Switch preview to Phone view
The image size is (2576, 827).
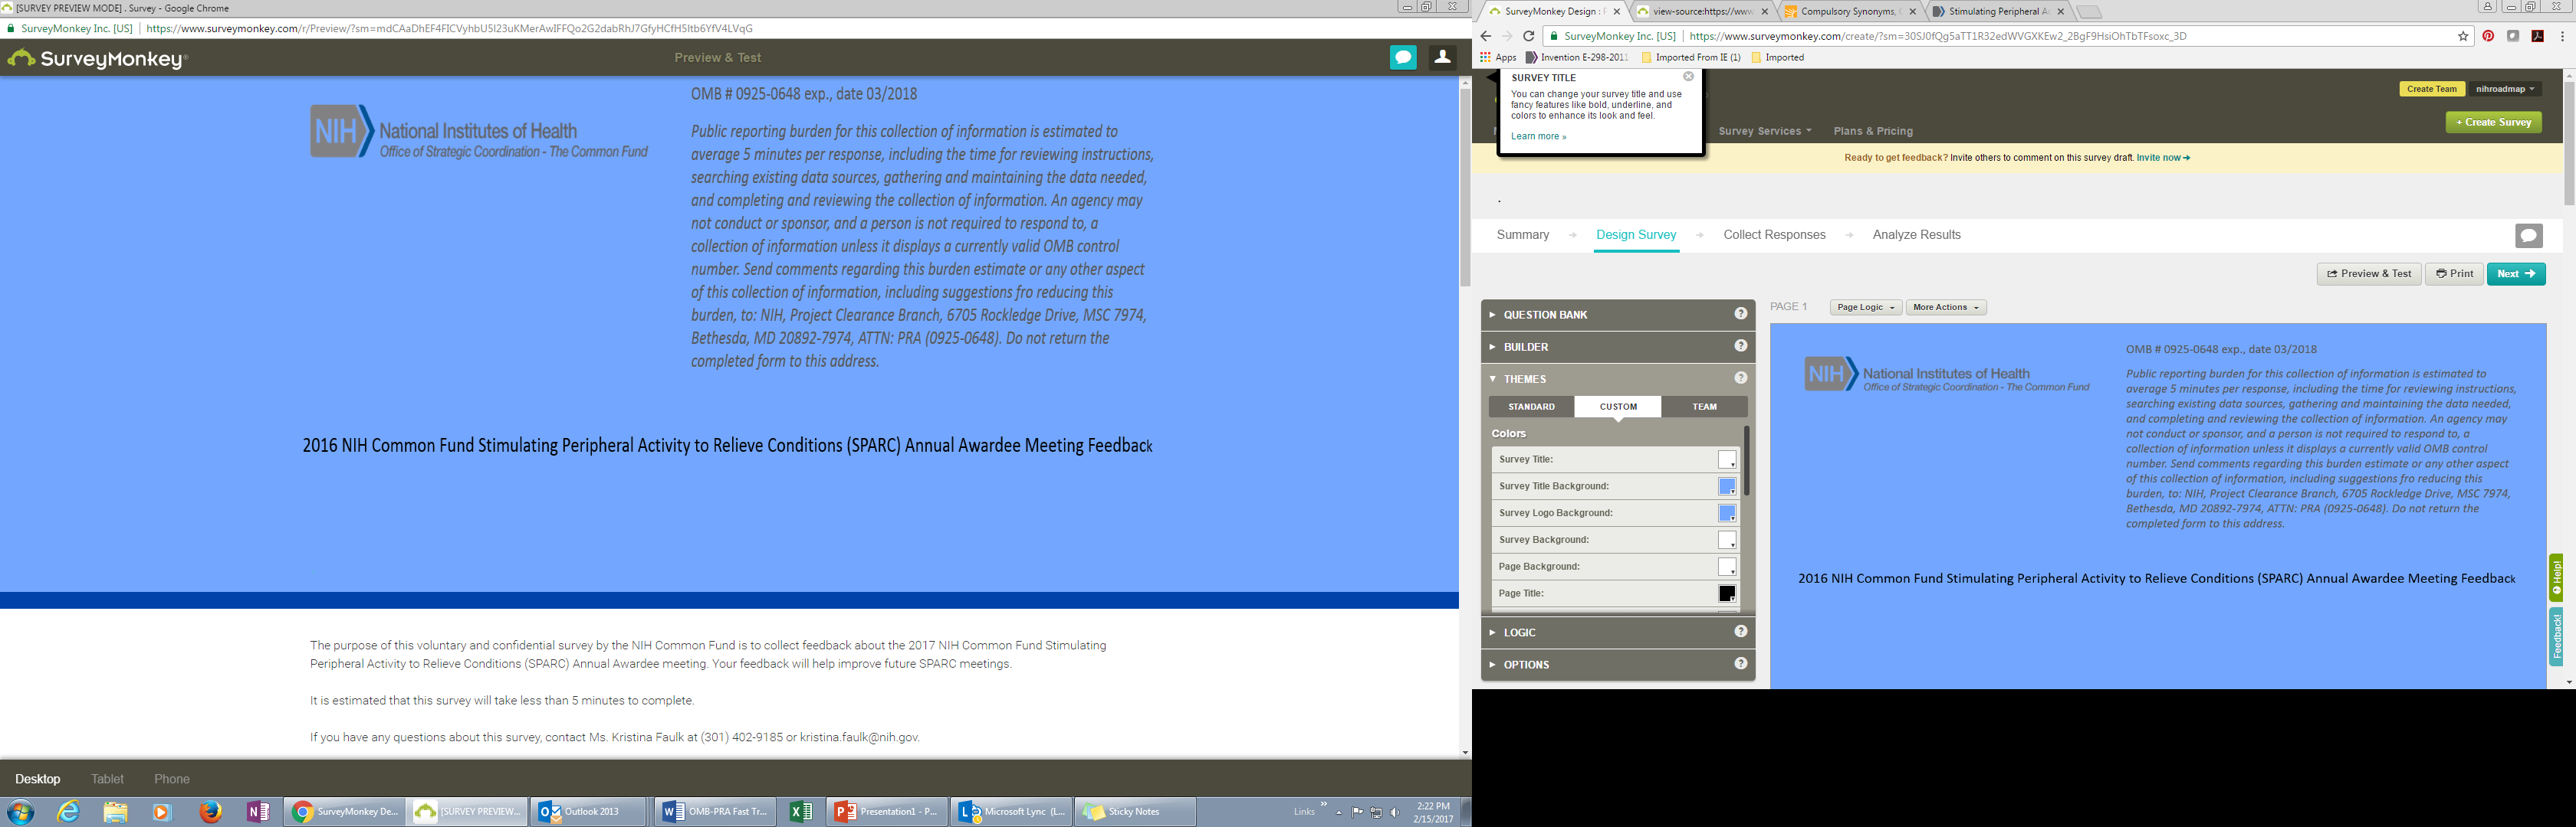pos(172,779)
